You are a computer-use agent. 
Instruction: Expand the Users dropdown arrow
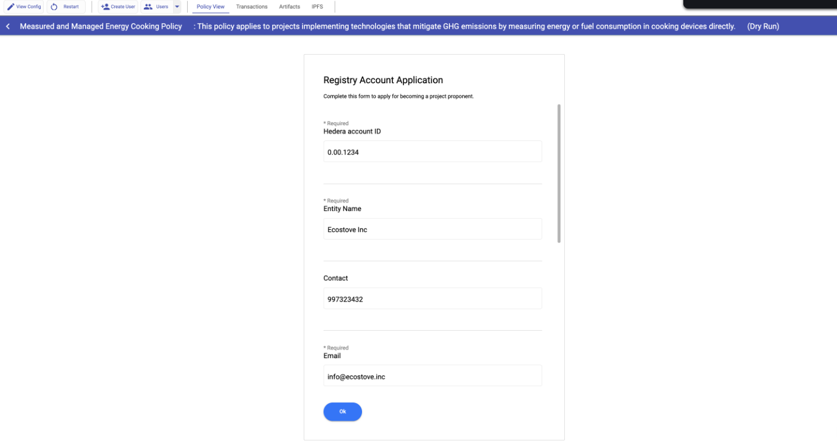point(177,7)
